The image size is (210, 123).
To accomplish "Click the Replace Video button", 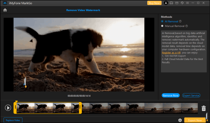I will point(13,120).
